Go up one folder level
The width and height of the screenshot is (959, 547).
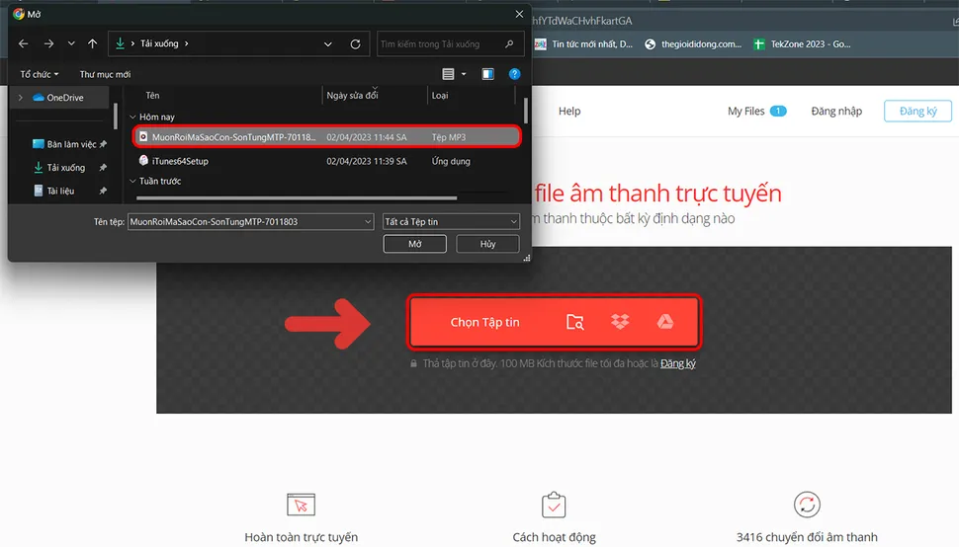click(x=93, y=44)
